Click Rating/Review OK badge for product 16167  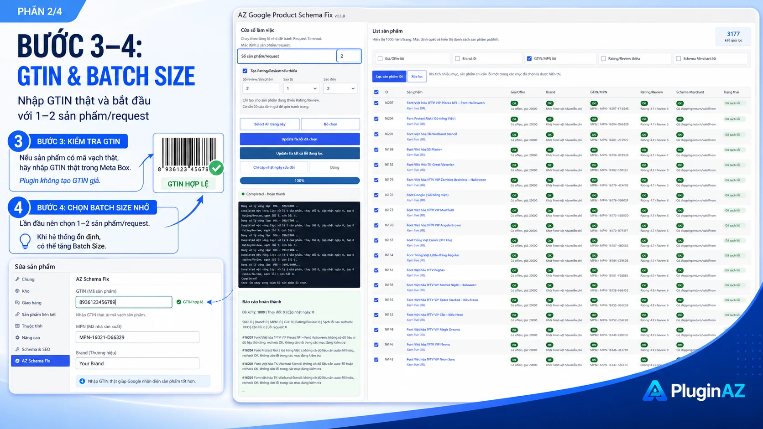coord(644,241)
